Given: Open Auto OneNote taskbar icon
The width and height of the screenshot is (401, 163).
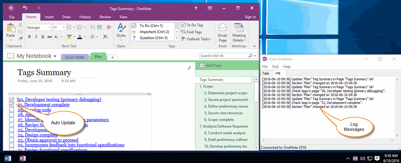Looking at the screenshot, I should coord(23,158).
